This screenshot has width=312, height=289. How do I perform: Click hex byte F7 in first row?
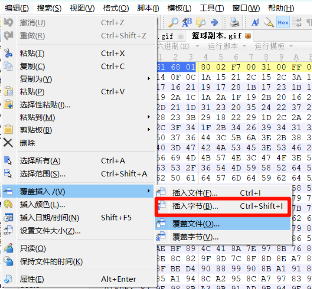coord(236,67)
